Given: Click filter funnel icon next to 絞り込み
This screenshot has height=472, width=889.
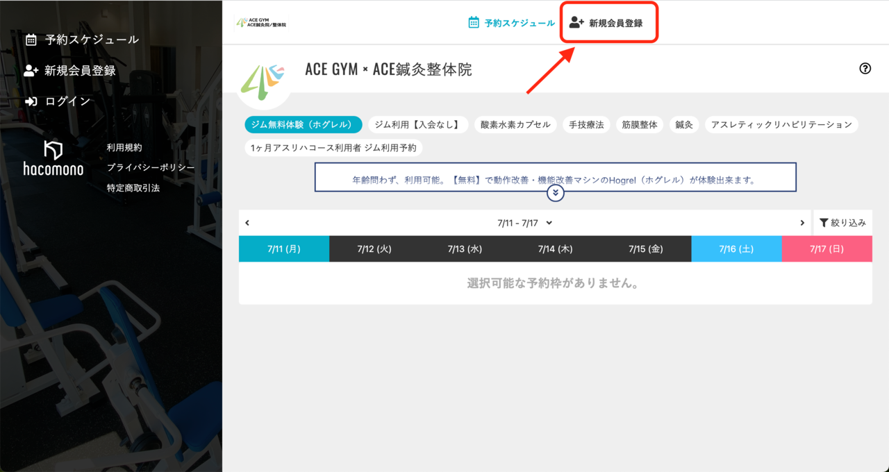Looking at the screenshot, I should click(824, 223).
